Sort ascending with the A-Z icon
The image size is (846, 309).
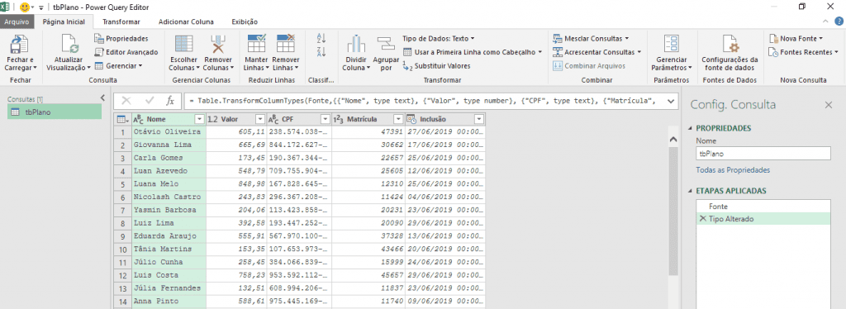click(x=321, y=38)
